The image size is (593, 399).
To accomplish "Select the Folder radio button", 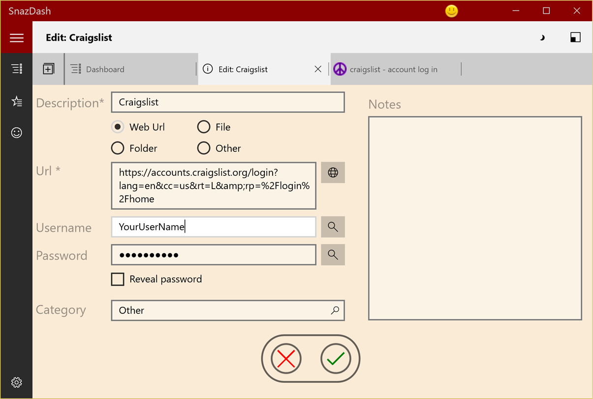I will pyautogui.click(x=118, y=148).
